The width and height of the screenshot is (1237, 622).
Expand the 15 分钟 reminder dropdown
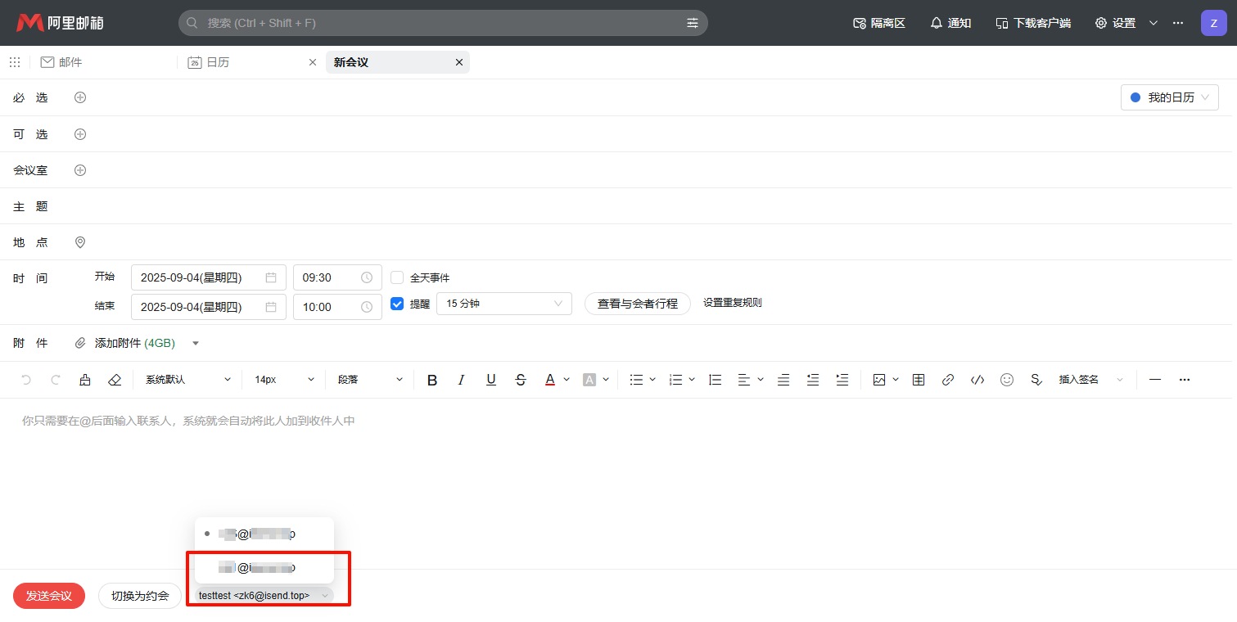(503, 304)
